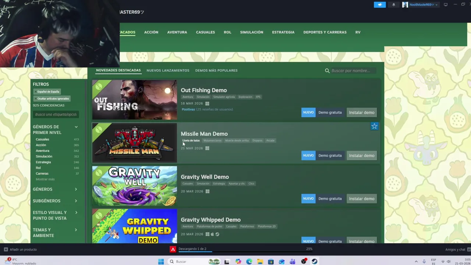Image resolution: width=471 pixels, height=265 pixels.
Task: Open the notifications bell
Action: tap(394, 5)
